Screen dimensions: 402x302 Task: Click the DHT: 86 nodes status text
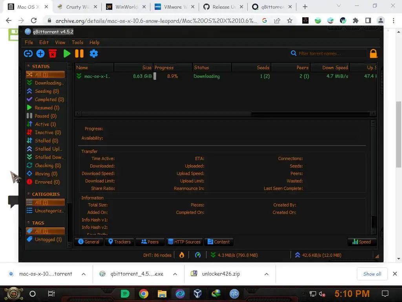(x=157, y=255)
